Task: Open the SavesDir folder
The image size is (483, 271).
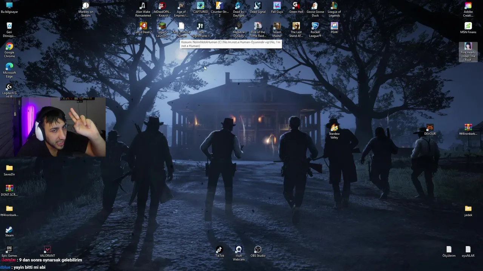Action: (9, 170)
